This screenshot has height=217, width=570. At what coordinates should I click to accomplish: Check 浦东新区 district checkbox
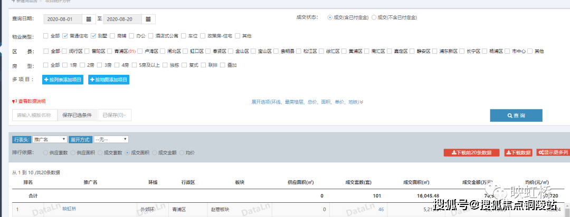435,51
